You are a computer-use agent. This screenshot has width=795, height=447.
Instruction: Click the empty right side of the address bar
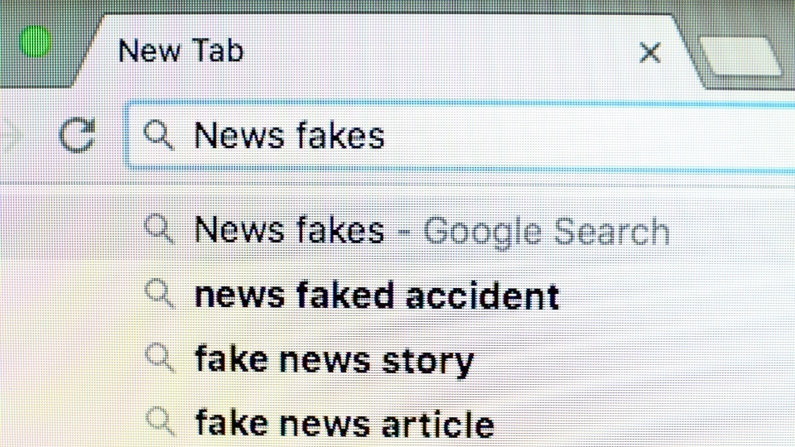(x=621, y=135)
